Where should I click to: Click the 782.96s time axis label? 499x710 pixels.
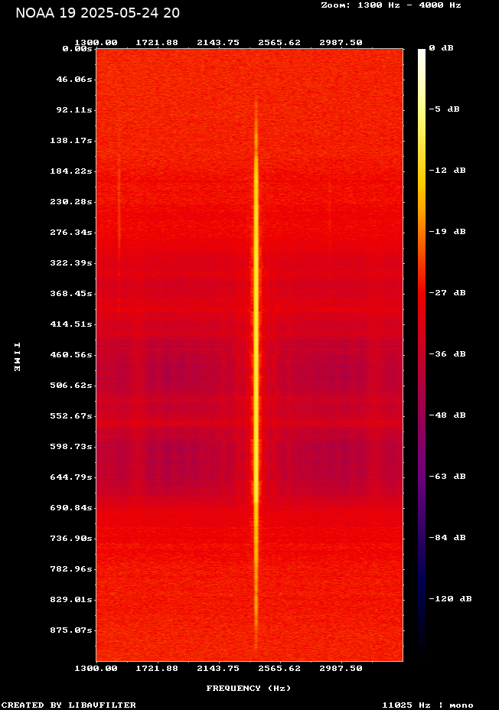pyautogui.click(x=71, y=568)
